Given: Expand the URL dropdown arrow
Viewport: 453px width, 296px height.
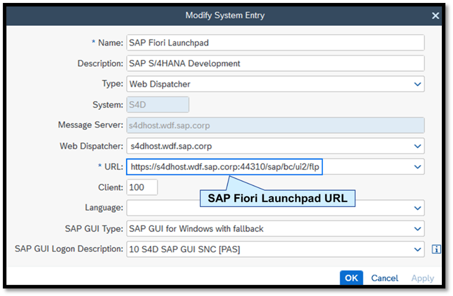Looking at the screenshot, I should pos(417,167).
